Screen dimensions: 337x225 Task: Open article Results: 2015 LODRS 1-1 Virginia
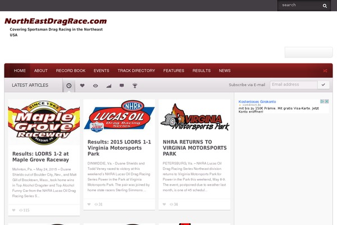click(119, 148)
